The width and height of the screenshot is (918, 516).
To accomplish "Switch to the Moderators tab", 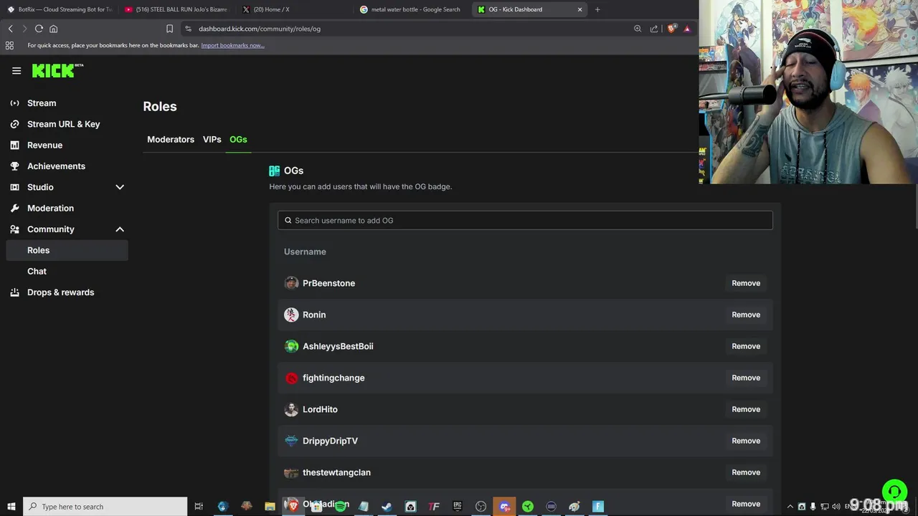I will coord(171,139).
